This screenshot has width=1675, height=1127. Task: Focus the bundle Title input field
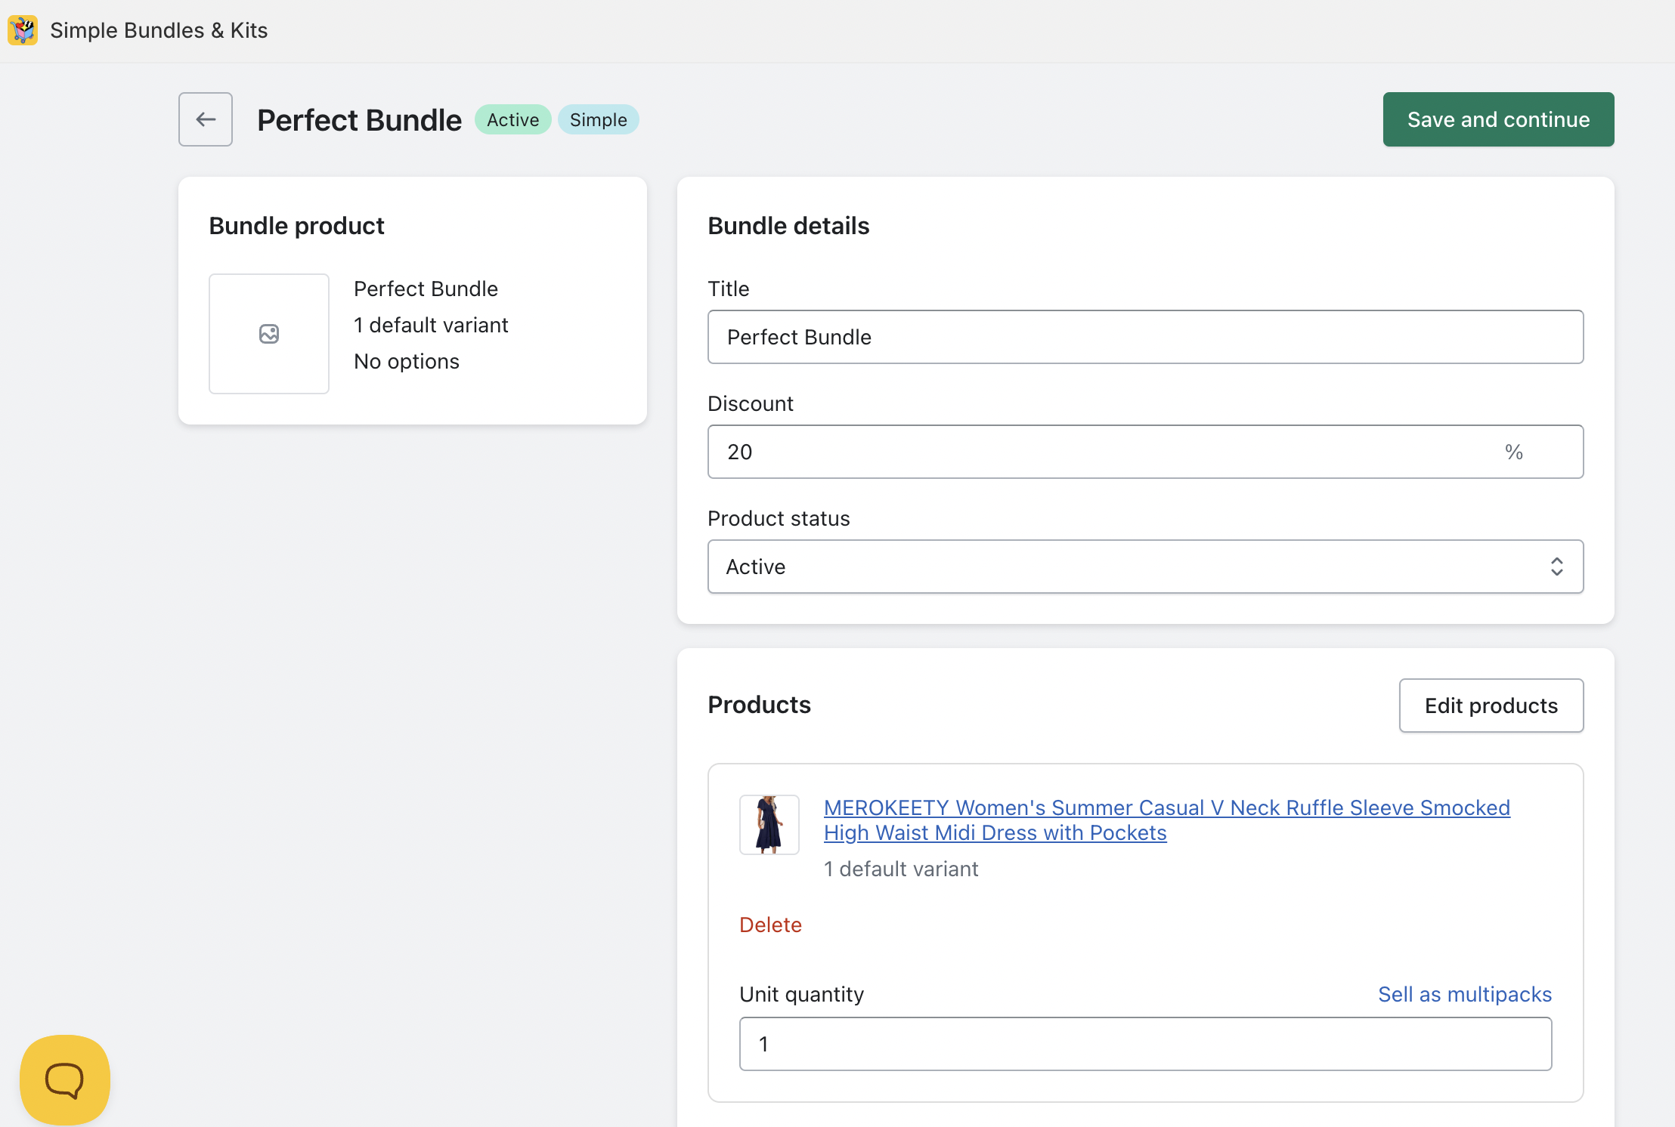point(1144,337)
